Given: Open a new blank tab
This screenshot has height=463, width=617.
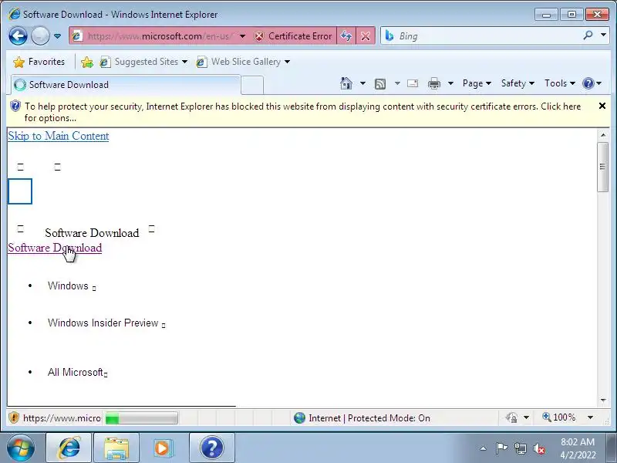Looking at the screenshot, I should pyautogui.click(x=252, y=85).
